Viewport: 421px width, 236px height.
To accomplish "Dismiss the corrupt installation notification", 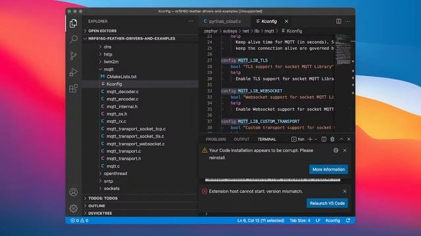I will [345, 150].
